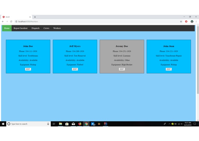Click the battery tray icon

(x=176, y=124)
